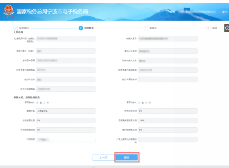Select 是 for 是否纳税人
This screenshot has width=229, height=168.
pos(37,103)
